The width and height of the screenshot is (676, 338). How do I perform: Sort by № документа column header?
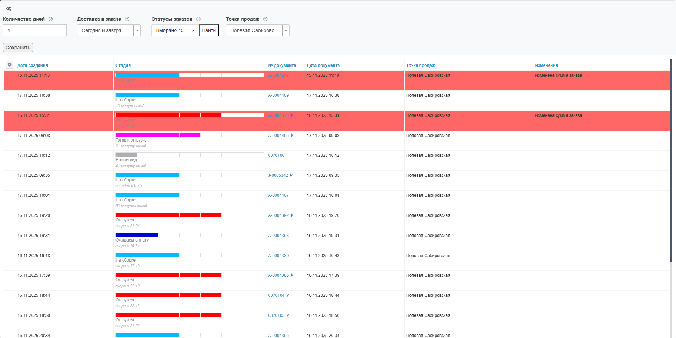(282, 65)
